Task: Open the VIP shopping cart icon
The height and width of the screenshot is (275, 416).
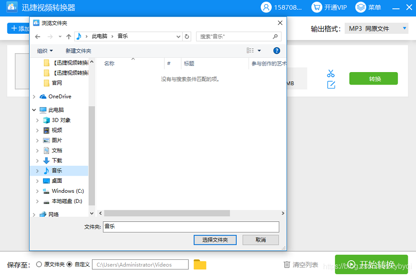Action: 317,7
